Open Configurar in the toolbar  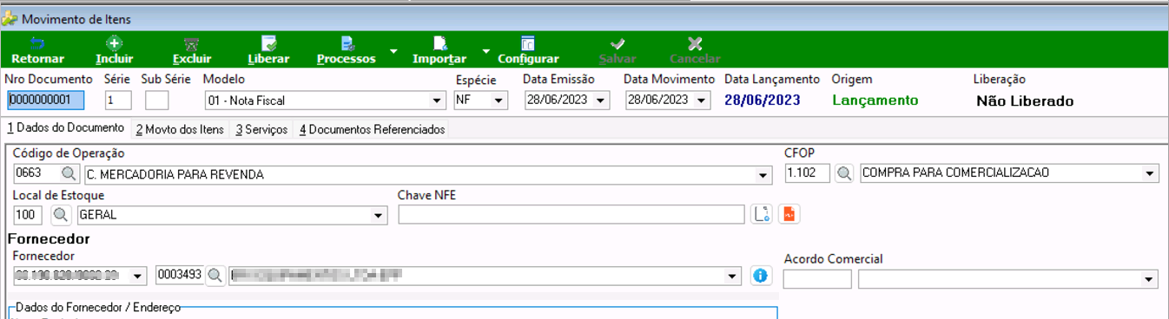528,50
